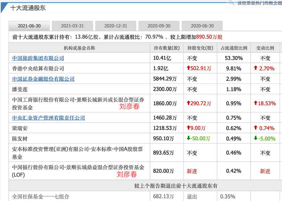The height and width of the screenshot is (201, 282).
Task: Click the red up arrow beside 9.00万
Action: 189,128
